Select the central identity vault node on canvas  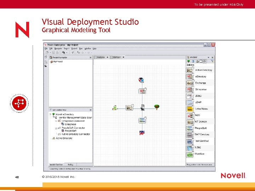click(x=142, y=108)
